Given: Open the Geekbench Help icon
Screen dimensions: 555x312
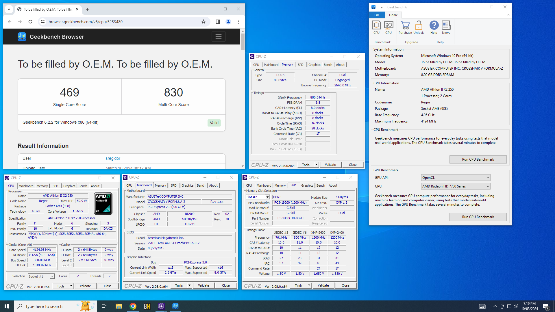Looking at the screenshot, I should pos(434,27).
